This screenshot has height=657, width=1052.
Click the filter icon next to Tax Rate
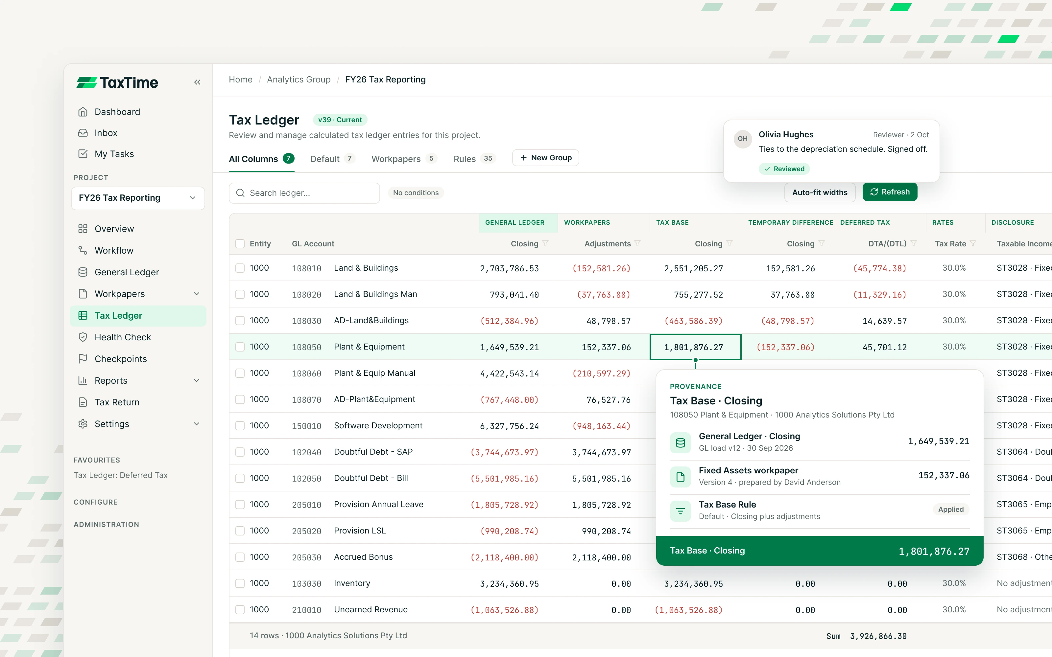[x=973, y=244]
